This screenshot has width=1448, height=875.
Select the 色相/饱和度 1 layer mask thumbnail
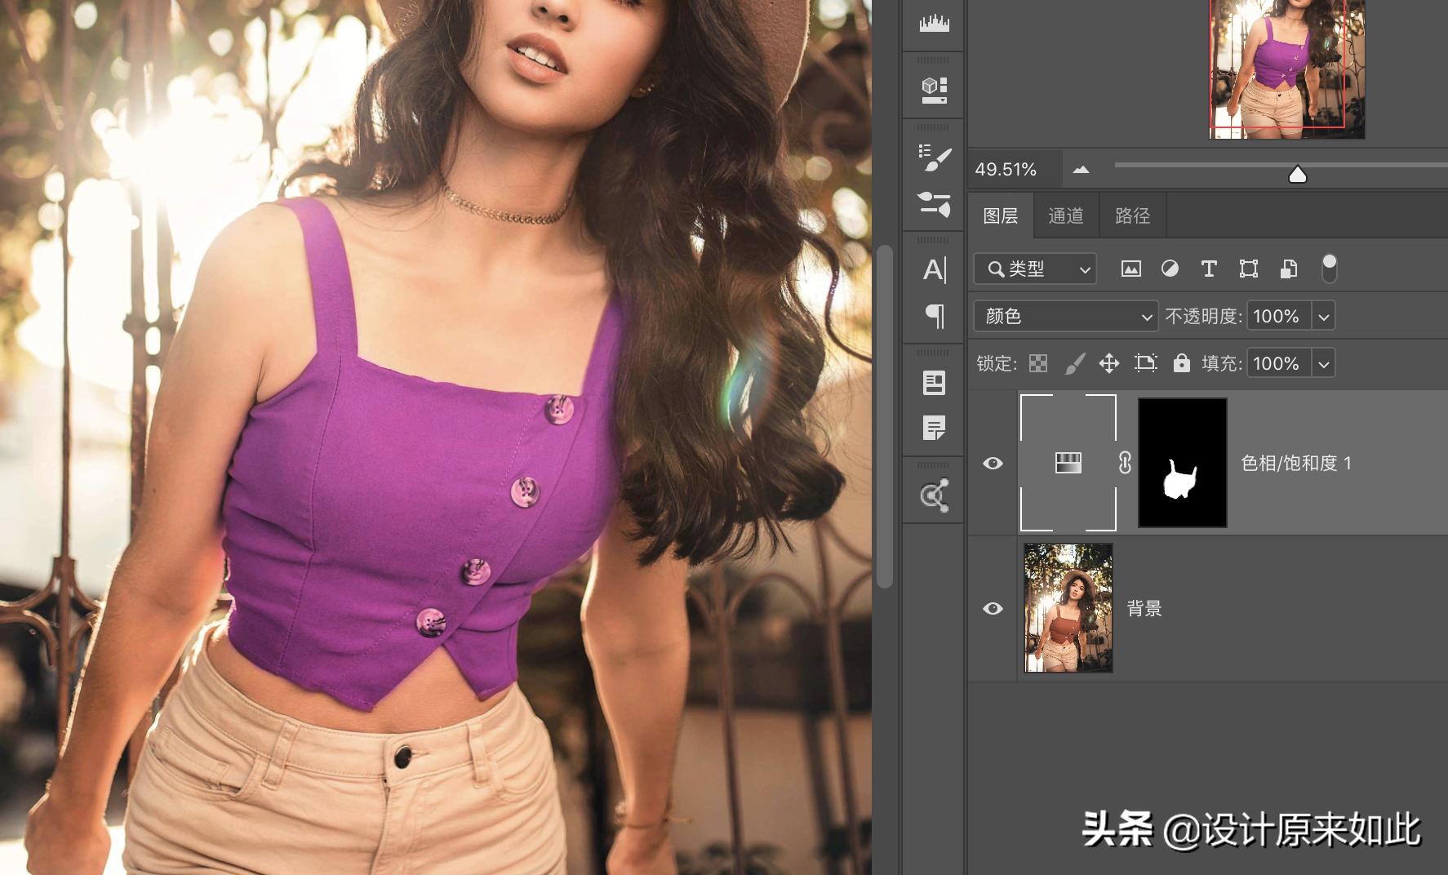coord(1182,463)
